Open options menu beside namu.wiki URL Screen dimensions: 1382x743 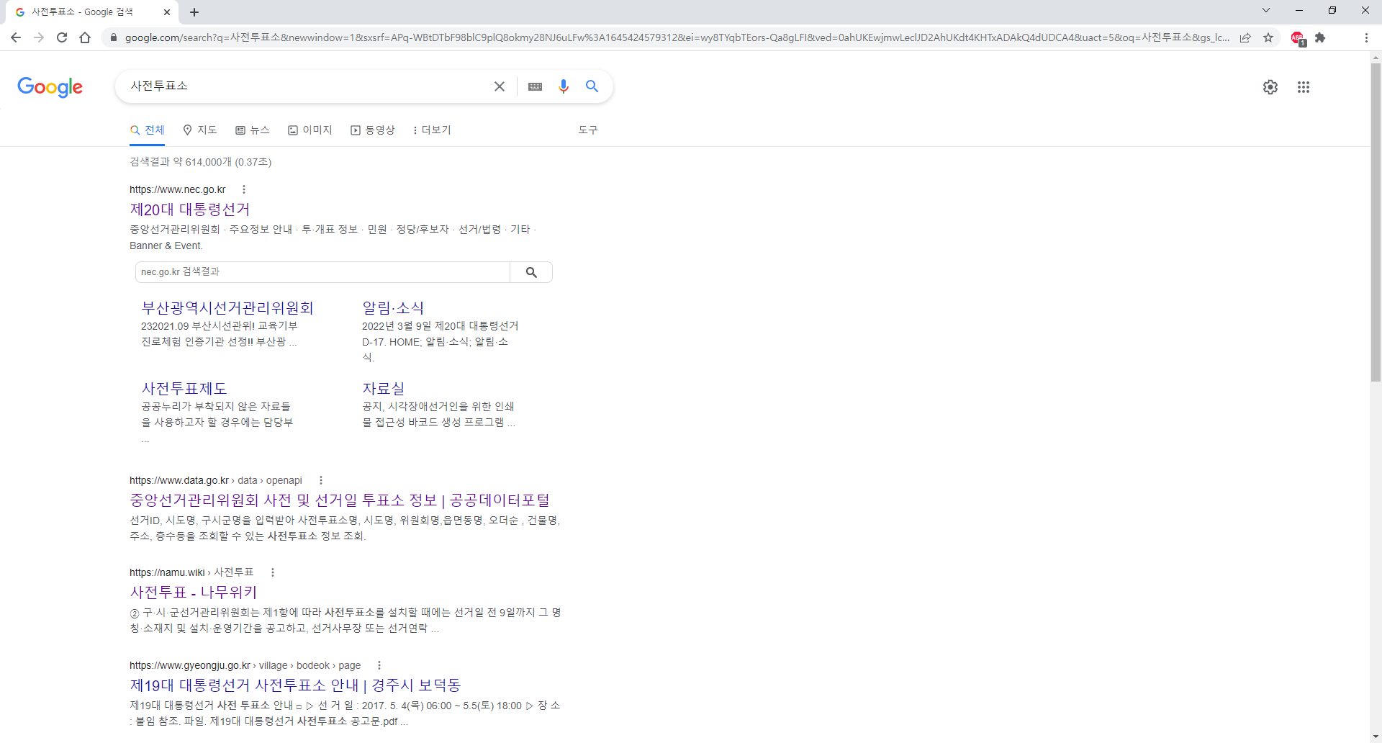273,572
